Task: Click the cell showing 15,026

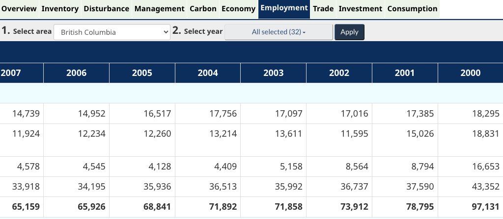Action: click(405, 140)
